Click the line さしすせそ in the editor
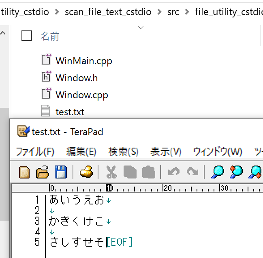The height and width of the screenshot is (258, 263). (77, 242)
